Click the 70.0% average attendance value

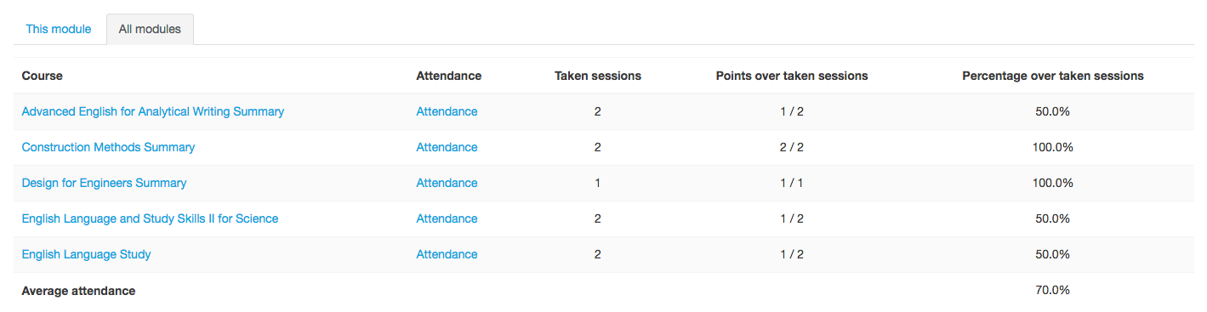tap(1052, 290)
